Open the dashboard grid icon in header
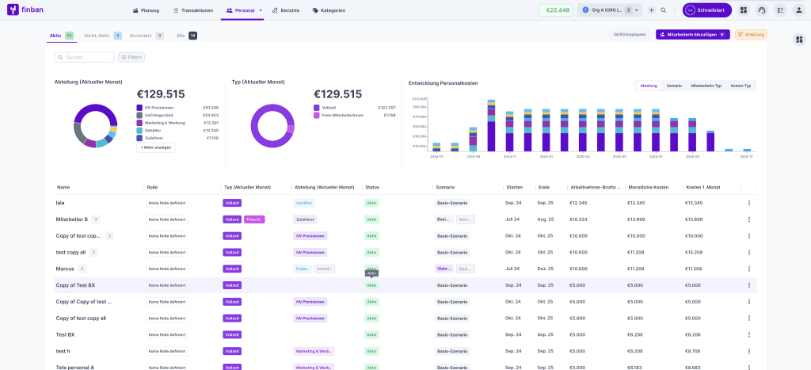 pyautogui.click(x=744, y=10)
